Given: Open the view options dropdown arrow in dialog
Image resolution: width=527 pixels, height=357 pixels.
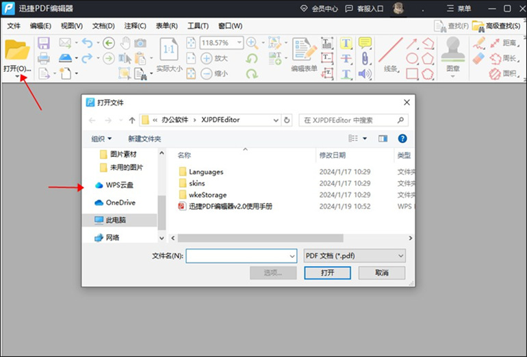Looking at the screenshot, I should [x=365, y=138].
